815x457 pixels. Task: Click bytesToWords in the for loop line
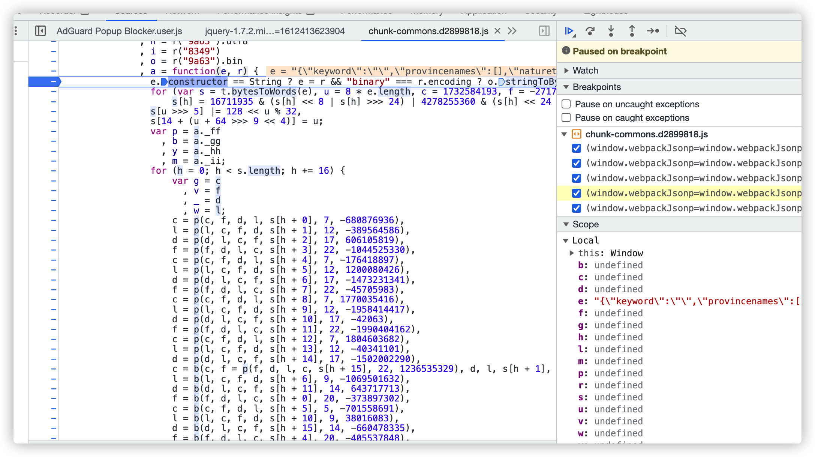[x=264, y=92]
